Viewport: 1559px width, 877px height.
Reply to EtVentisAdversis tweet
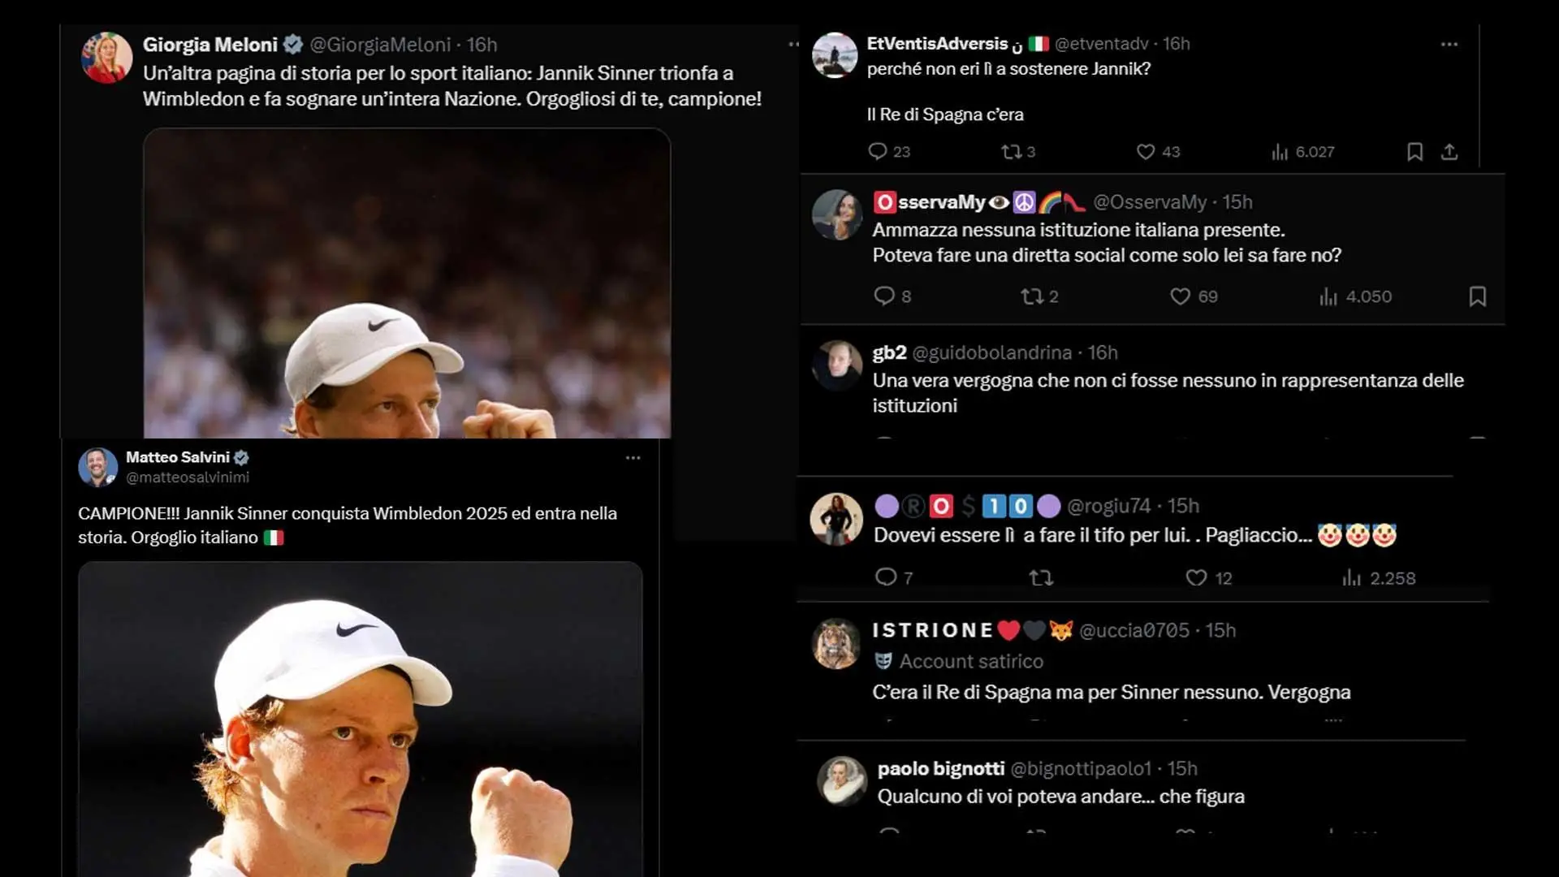878,152
